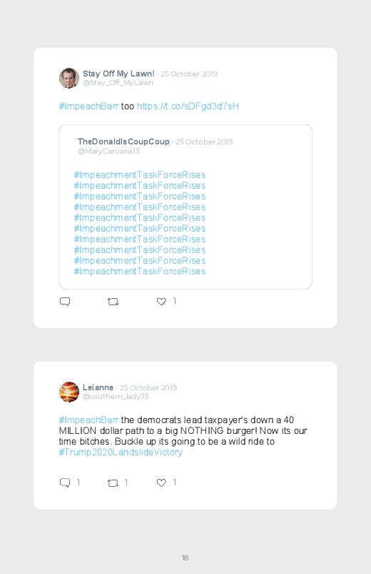The height and width of the screenshot is (574, 371).
Task: Open Leianne's sunset profile avatar
Action: click(69, 392)
